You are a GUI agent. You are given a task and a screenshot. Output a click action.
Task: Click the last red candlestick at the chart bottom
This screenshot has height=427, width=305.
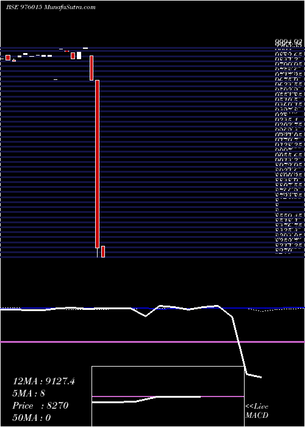tap(103, 251)
